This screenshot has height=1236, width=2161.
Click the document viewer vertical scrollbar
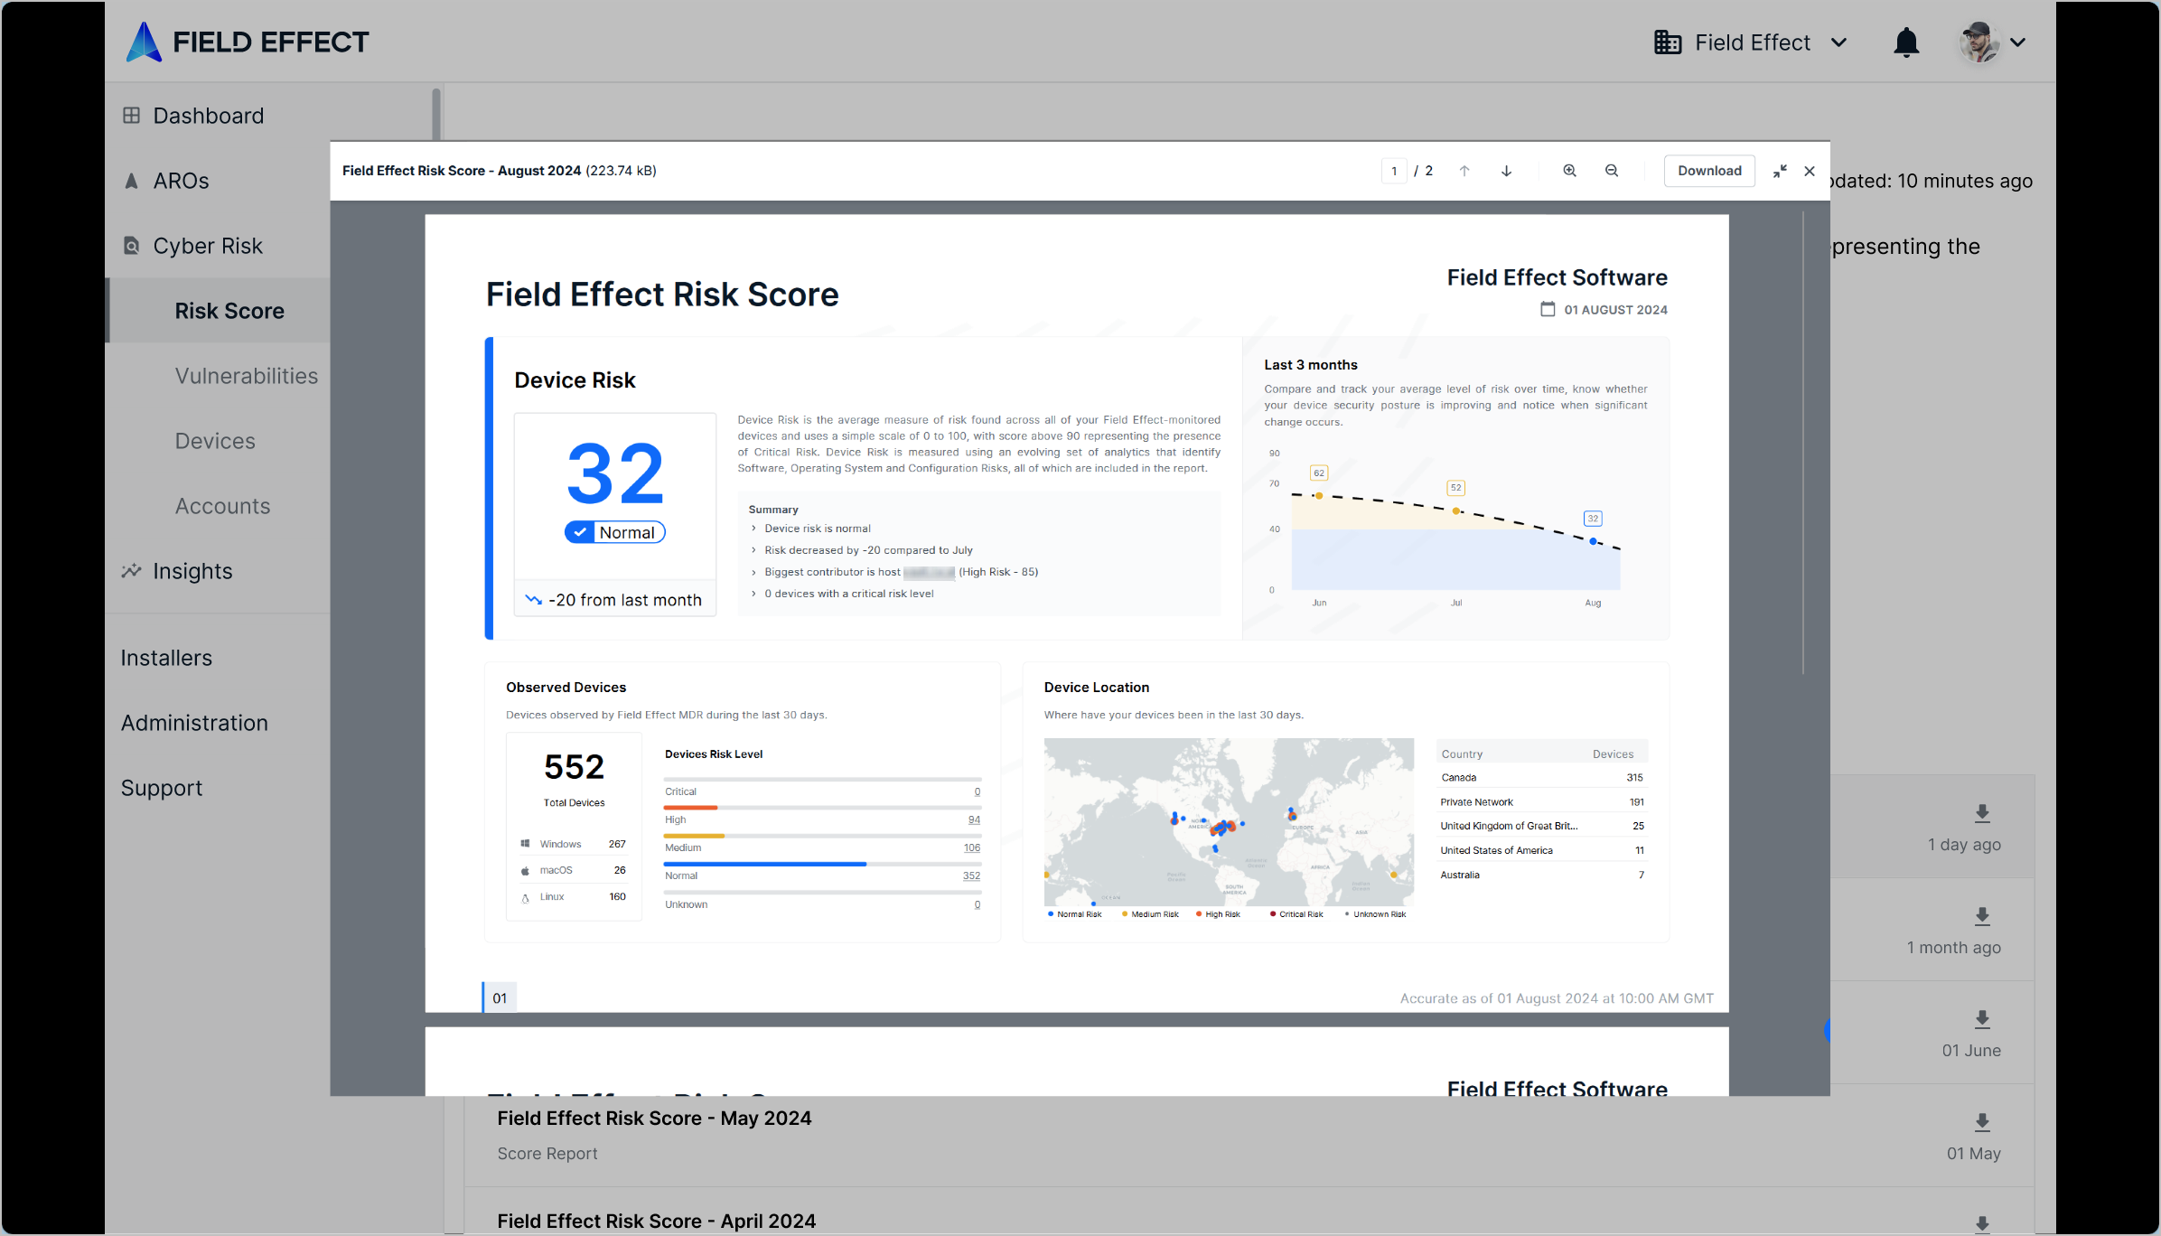(1803, 443)
